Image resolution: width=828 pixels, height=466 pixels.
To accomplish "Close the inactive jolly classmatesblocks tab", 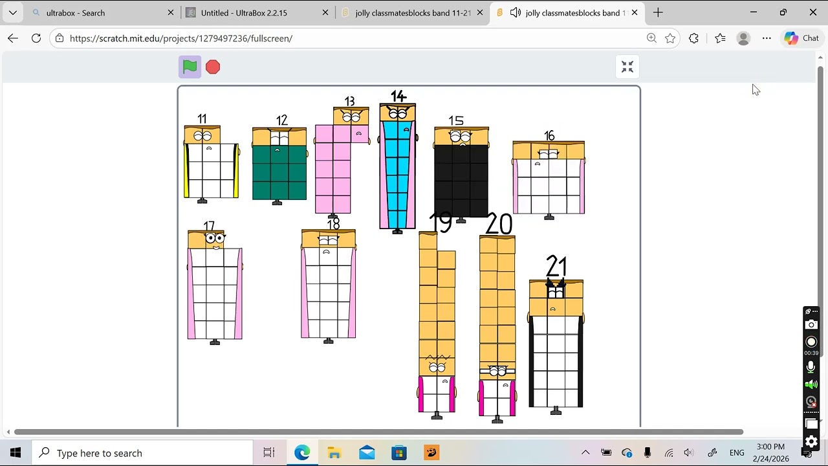I will click(481, 12).
